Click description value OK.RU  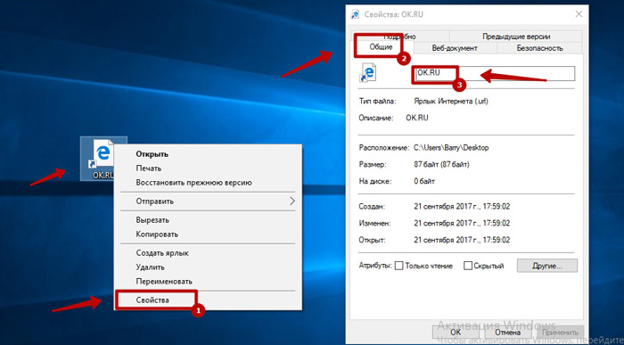pos(417,118)
